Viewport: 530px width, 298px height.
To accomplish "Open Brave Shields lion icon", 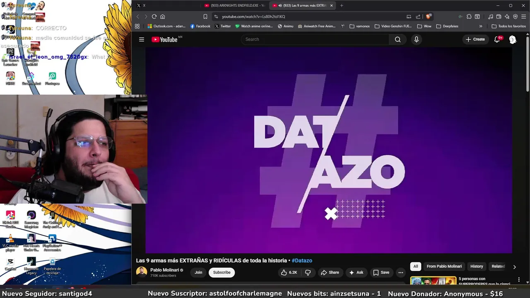I will [x=428, y=17].
